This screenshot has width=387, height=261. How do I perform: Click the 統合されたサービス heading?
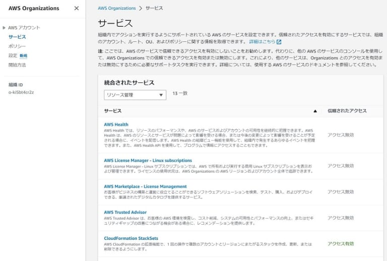coord(129,83)
